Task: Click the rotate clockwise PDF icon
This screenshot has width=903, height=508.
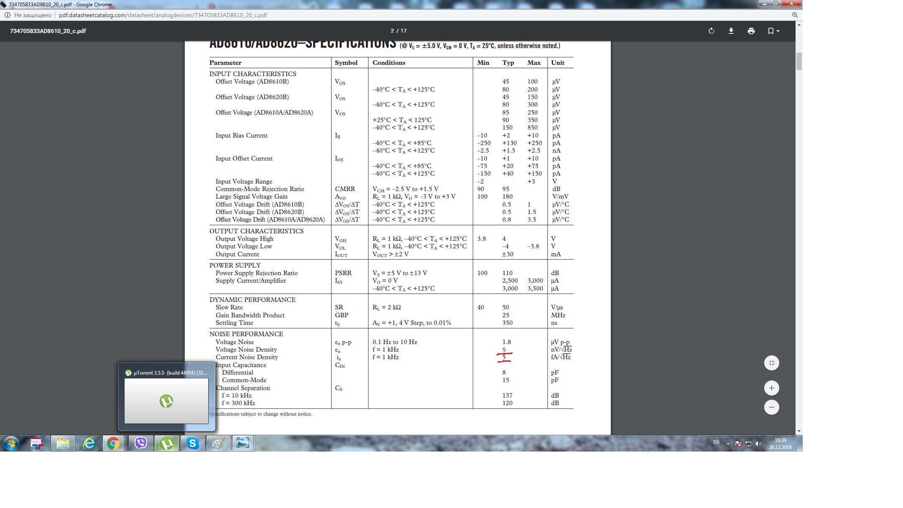Action: 711,31
